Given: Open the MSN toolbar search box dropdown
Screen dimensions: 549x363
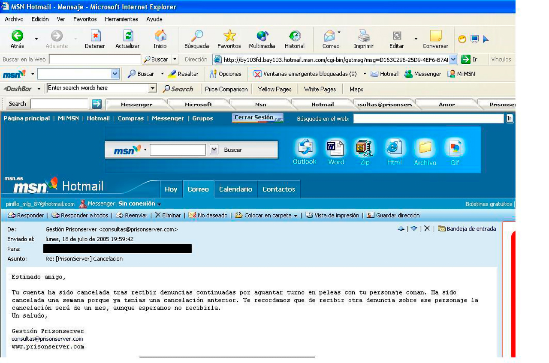Looking at the screenshot, I should 115,74.
